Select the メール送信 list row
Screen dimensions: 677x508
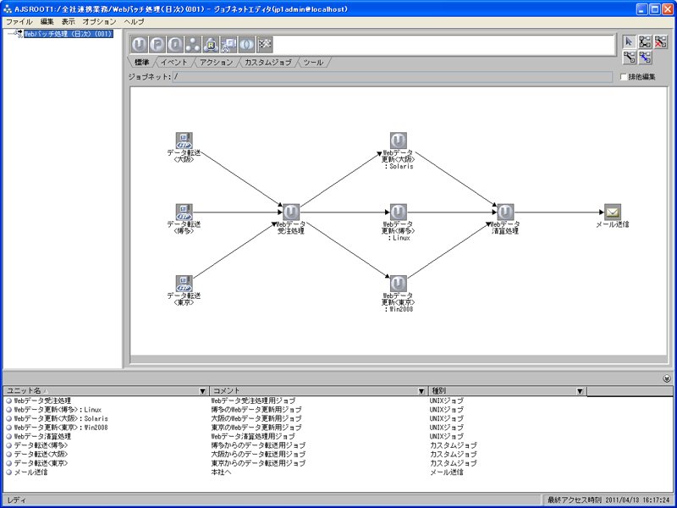pos(338,472)
